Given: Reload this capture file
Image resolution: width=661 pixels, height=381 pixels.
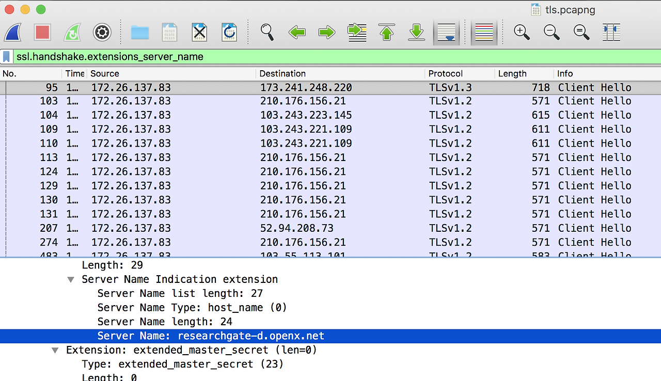Looking at the screenshot, I should [229, 33].
